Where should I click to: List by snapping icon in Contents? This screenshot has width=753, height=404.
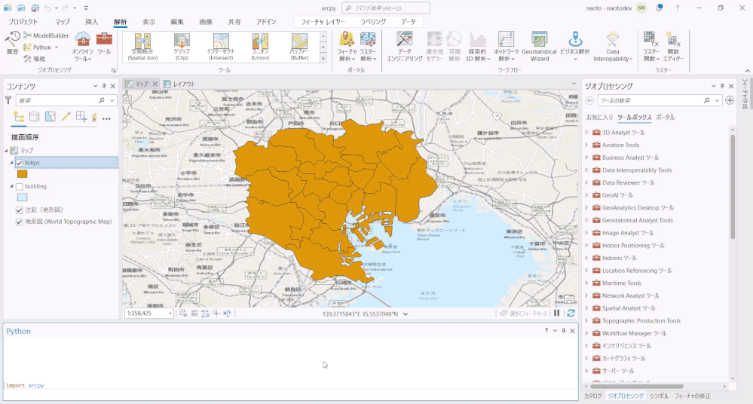[x=81, y=117]
